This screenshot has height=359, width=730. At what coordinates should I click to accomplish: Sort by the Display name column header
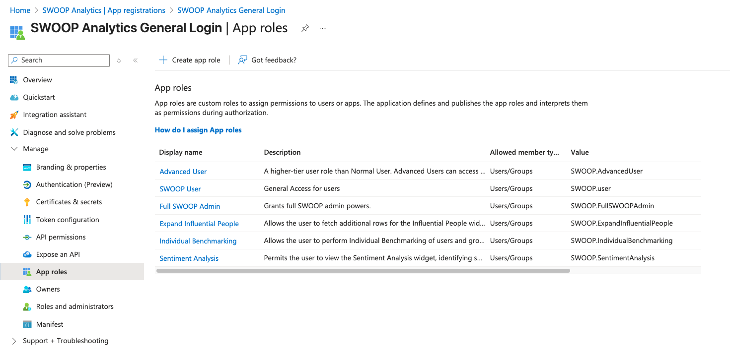pos(181,152)
